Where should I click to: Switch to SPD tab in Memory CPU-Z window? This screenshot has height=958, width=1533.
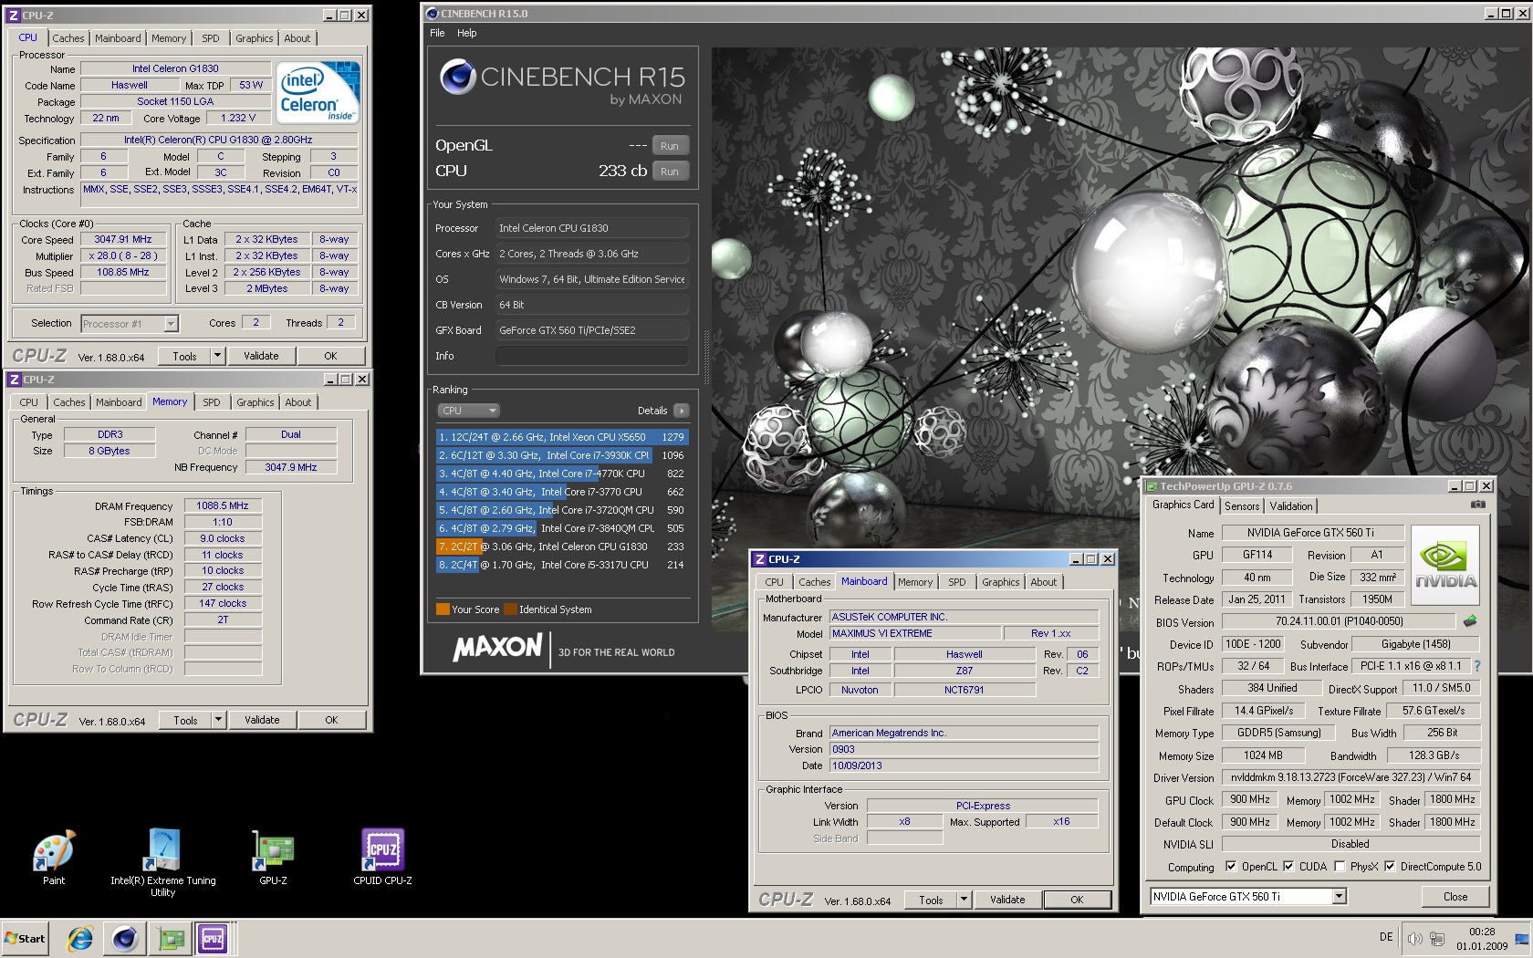(212, 402)
